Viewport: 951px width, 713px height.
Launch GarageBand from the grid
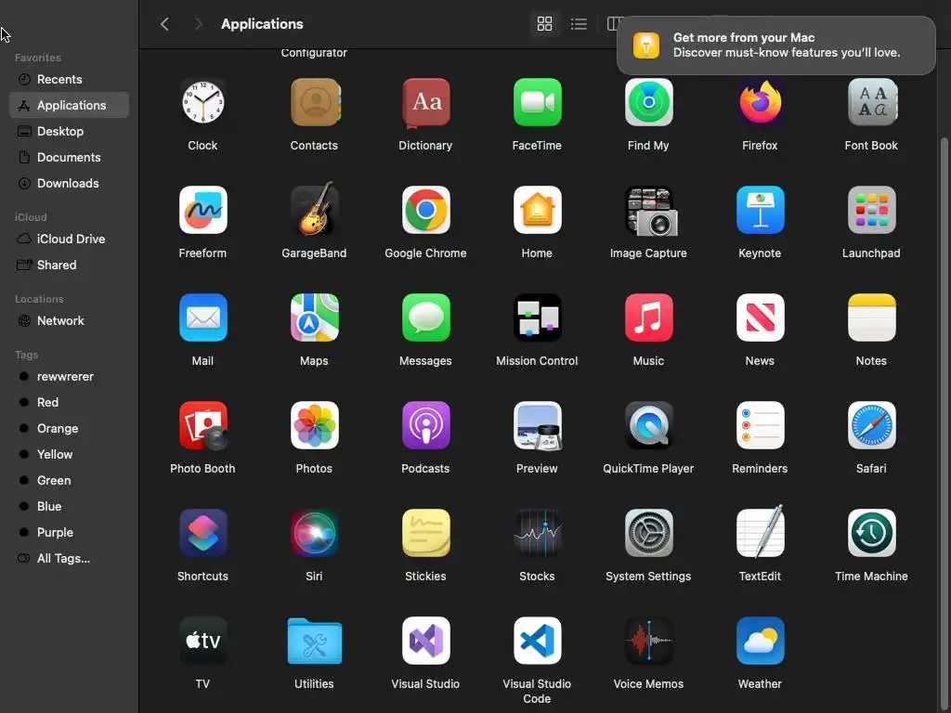tap(314, 210)
